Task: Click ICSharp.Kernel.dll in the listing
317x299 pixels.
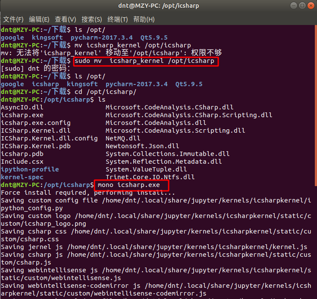Action: pos(35,131)
